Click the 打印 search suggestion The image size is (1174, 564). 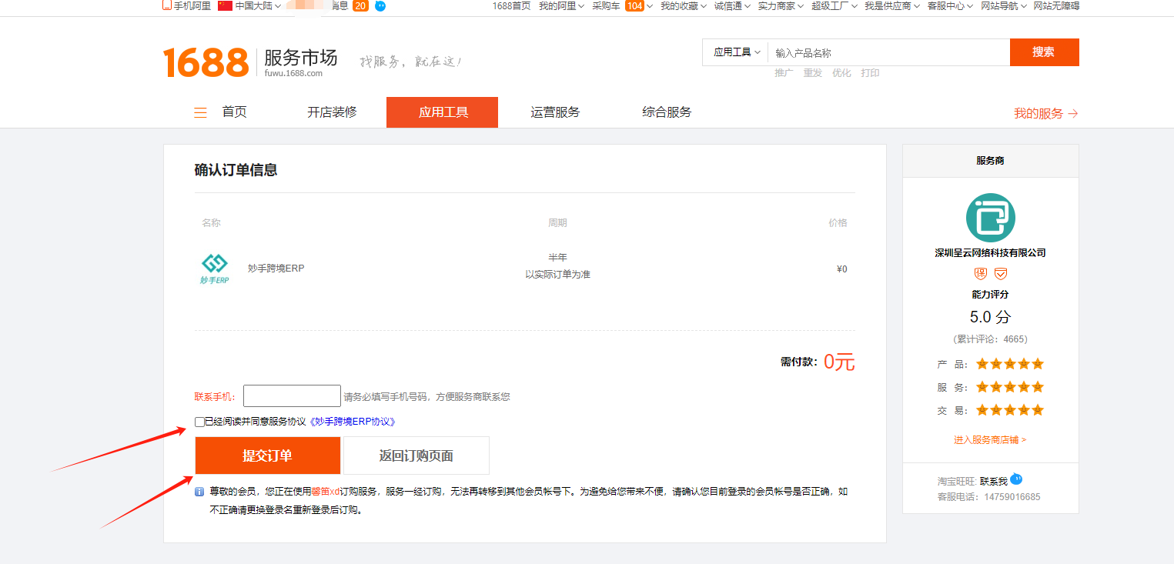pyautogui.click(x=870, y=73)
